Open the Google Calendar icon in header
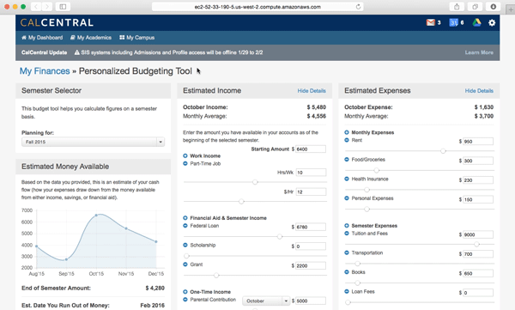The width and height of the screenshot is (515, 310). pos(453,22)
